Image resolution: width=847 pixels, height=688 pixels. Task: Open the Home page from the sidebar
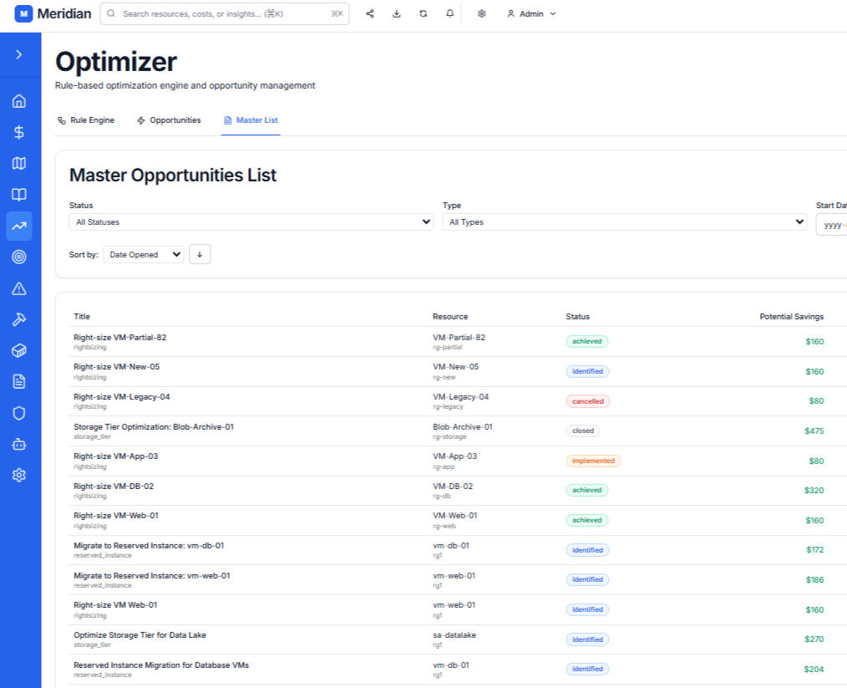click(19, 101)
